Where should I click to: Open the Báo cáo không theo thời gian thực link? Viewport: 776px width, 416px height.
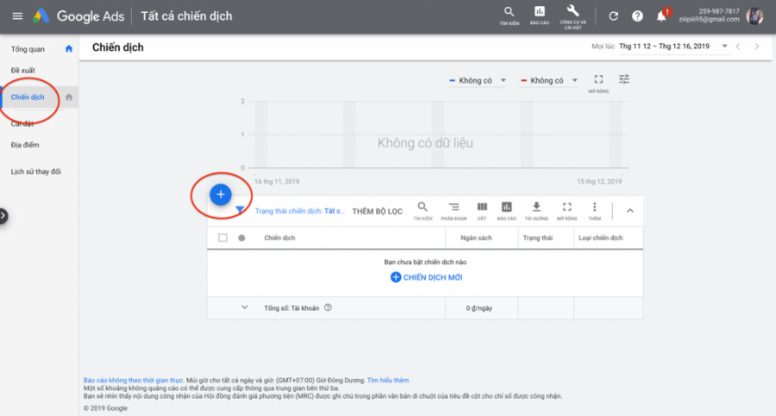click(x=134, y=381)
